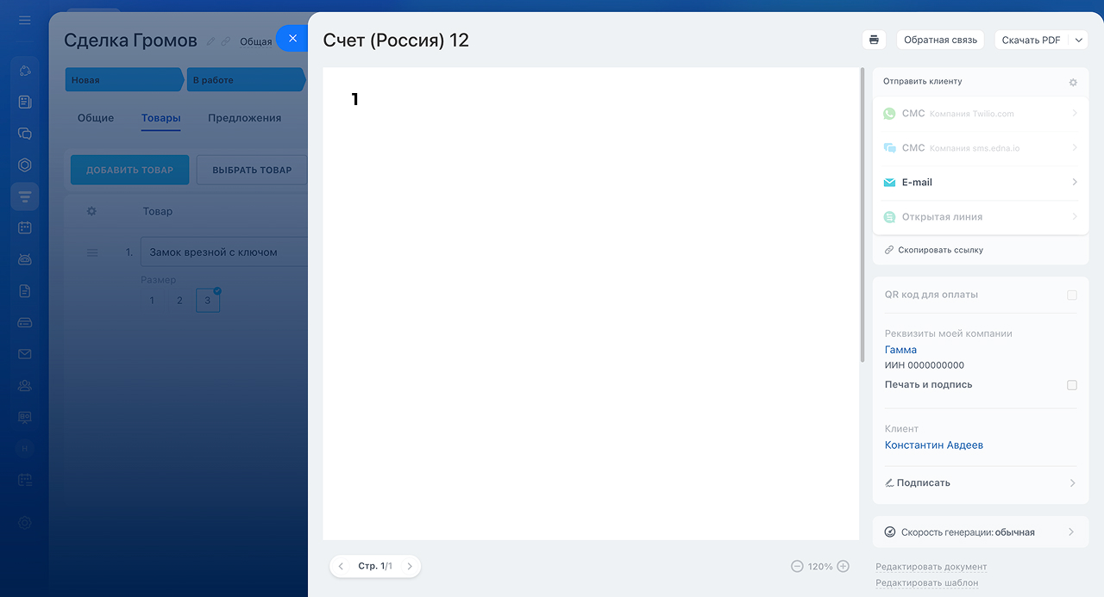Open Отправить клиенту settings gear
The width and height of the screenshot is (1104, 597).
(x=1073, y=83)
